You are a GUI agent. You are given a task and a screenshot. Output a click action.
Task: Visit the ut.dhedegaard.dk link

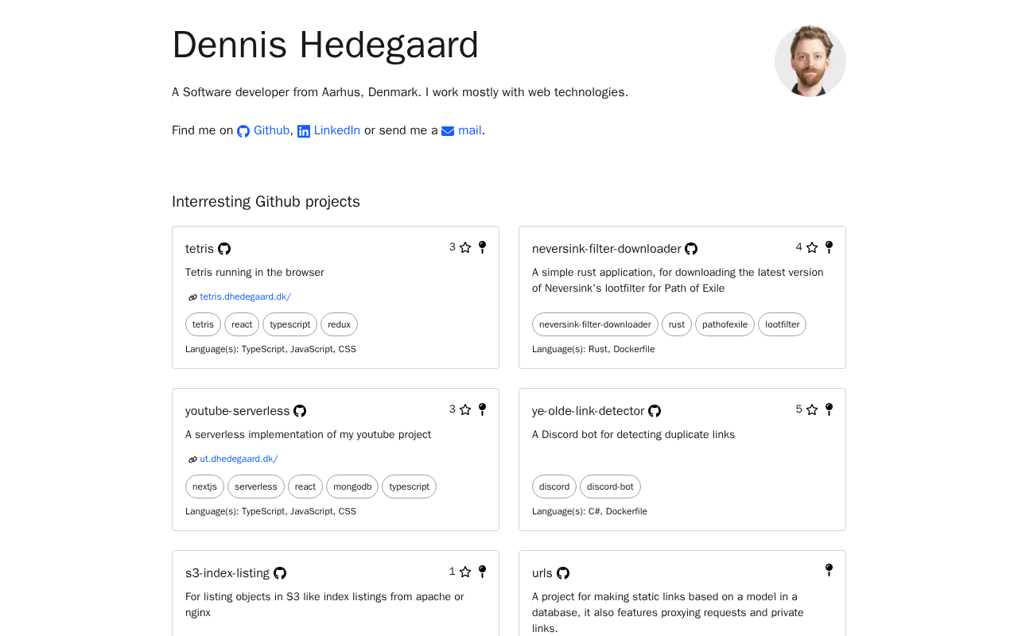(239, 459)
